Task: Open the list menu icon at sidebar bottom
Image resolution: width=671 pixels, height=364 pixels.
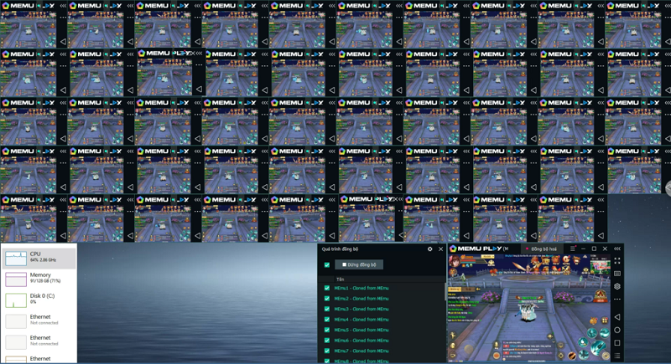Action: (x=617, y=356)
